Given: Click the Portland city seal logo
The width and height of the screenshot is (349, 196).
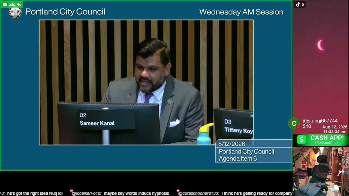Looking at the screenshot, I should click(x=15, y=12).
